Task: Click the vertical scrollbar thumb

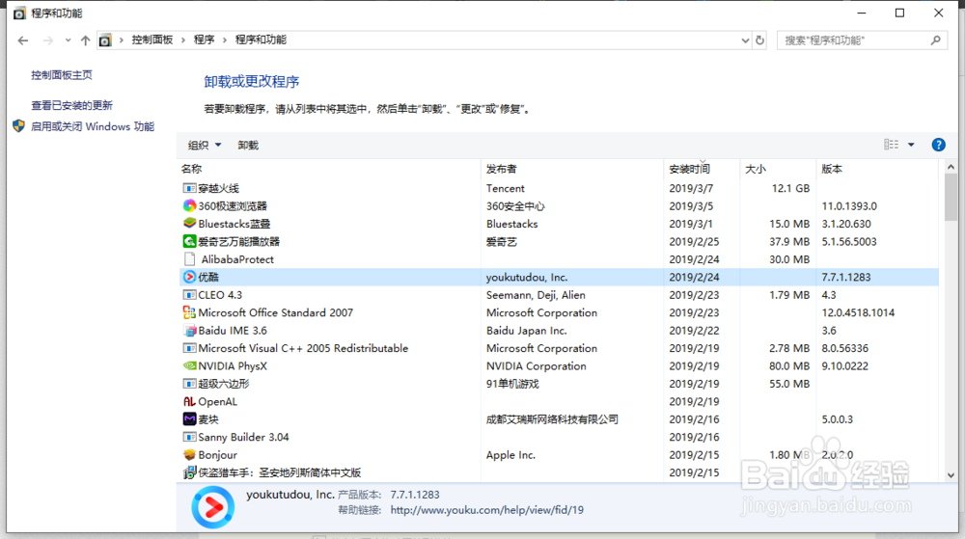Action: coord(951,198)
